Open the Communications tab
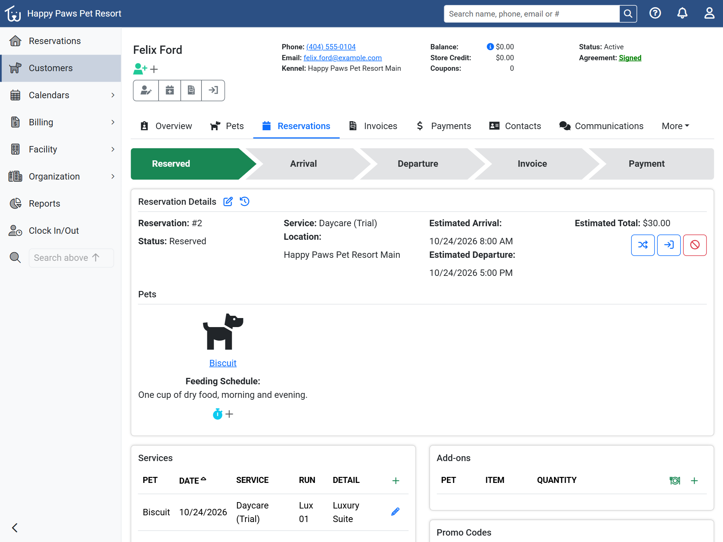 coord(601,126)
